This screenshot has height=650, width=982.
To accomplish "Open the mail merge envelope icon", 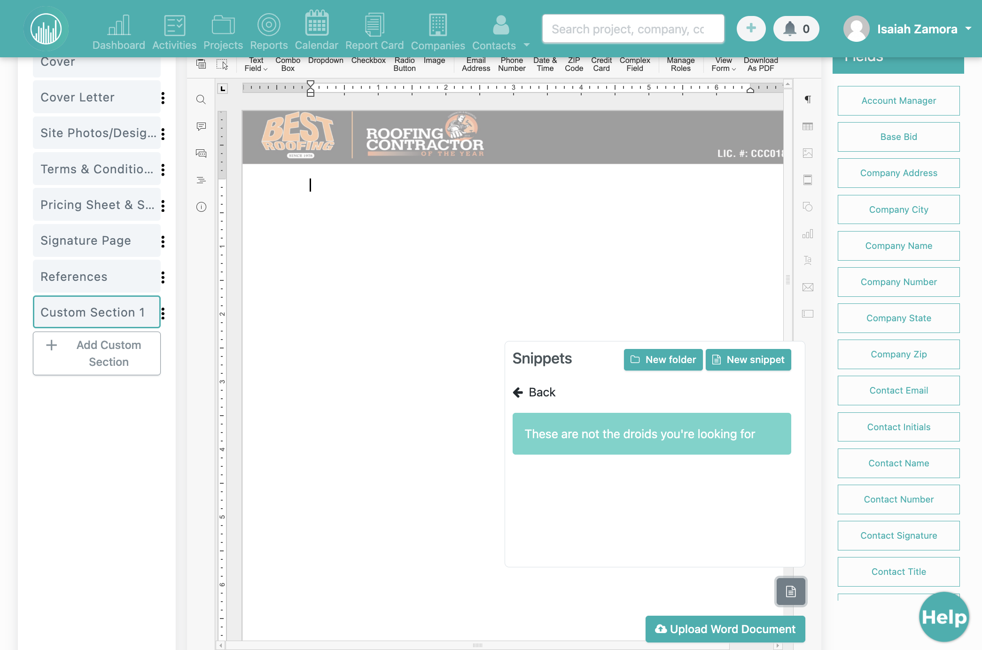I will pyautogui.click(x=808, y=287).
